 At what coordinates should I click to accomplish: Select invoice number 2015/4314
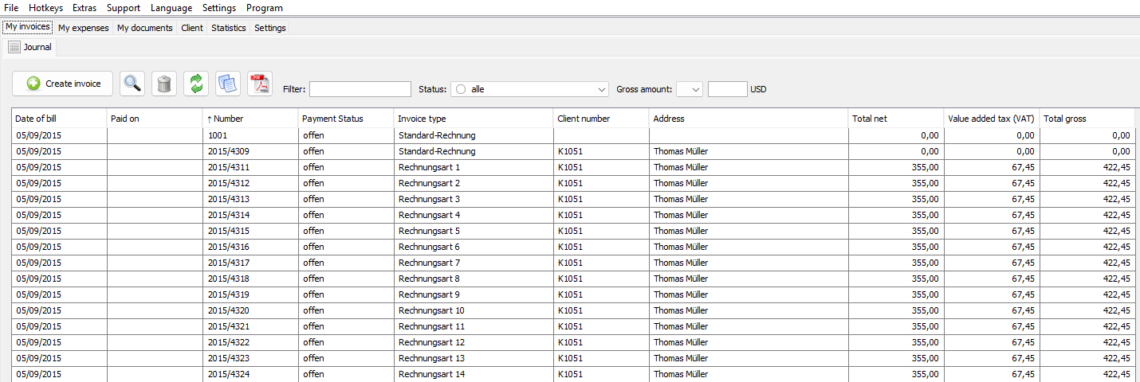[x=250, y=215]
